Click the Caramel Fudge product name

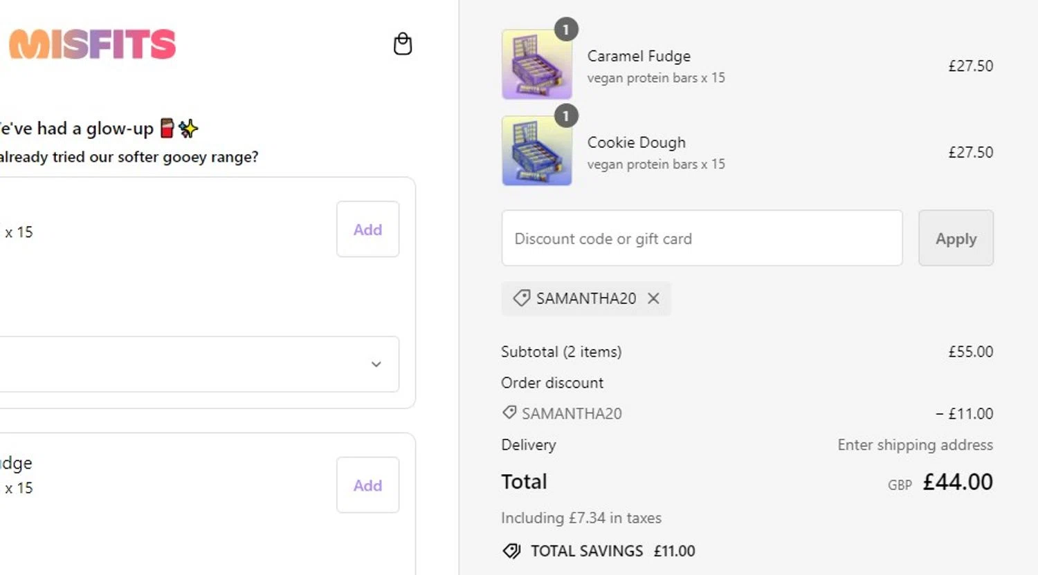(x=639, y=56)
